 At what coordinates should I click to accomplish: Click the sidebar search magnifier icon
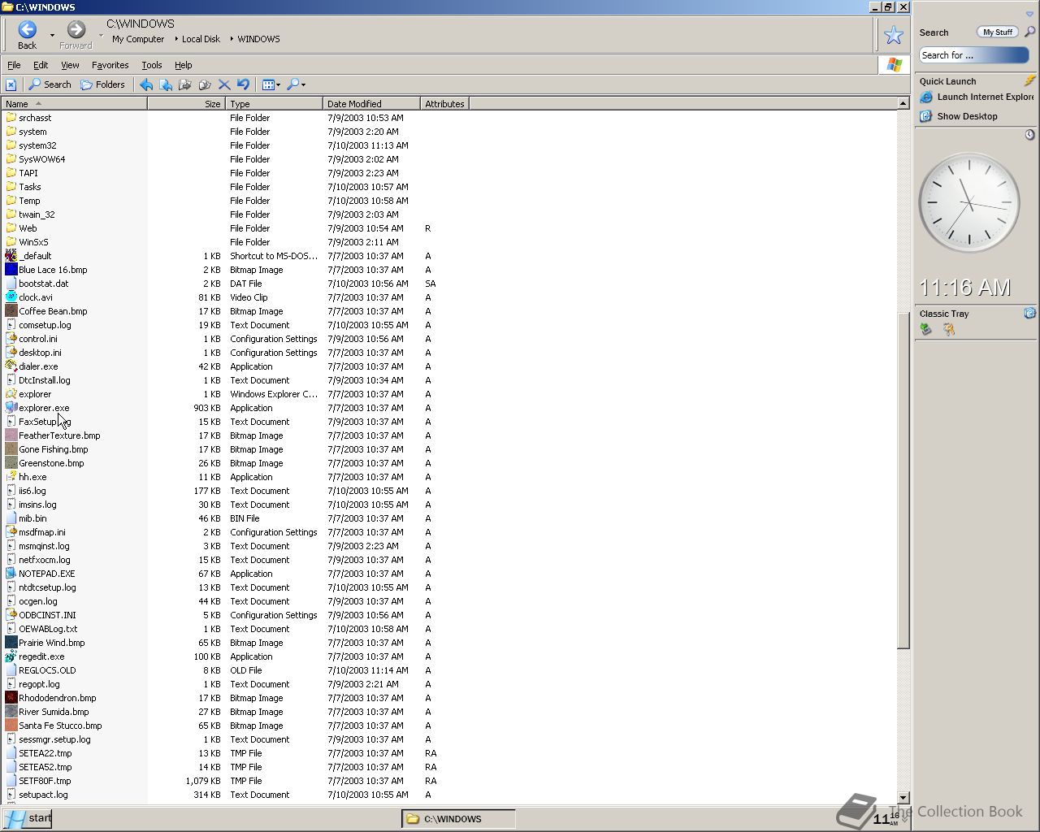[x=1029, y=32]
